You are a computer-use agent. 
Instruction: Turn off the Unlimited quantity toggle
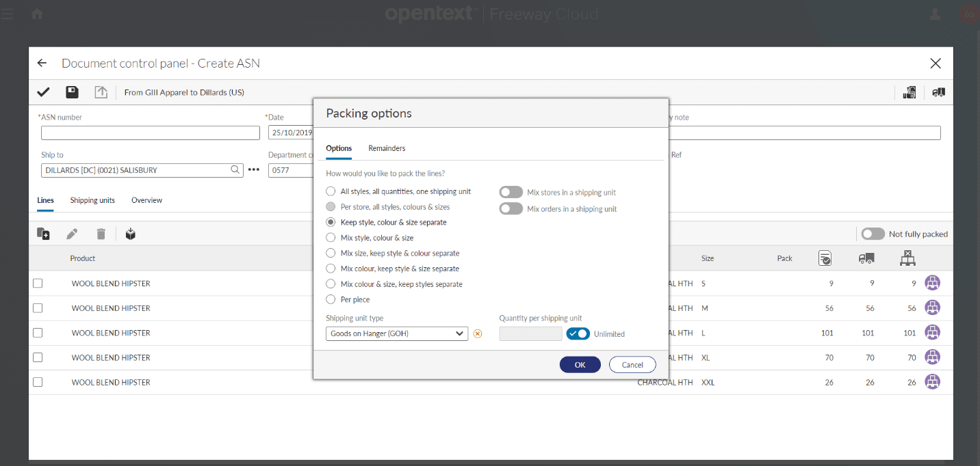pos(578,333)
